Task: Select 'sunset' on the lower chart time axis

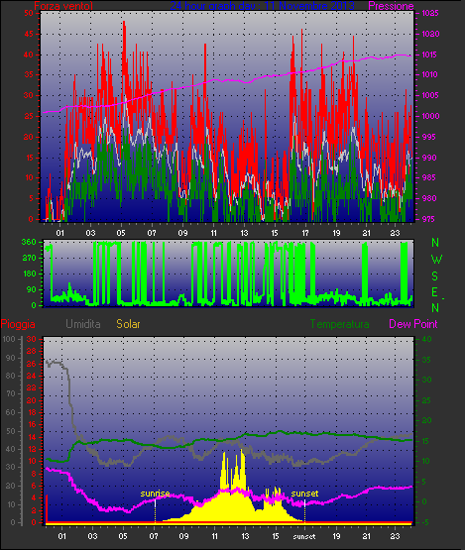Action: click(304, 536)
